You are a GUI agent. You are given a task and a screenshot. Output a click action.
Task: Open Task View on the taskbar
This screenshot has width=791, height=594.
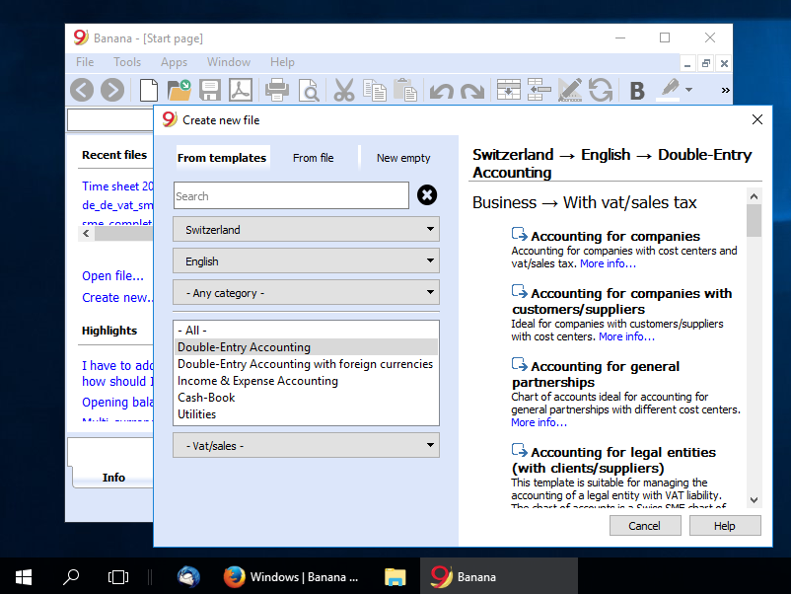click(x=118, y=577)
